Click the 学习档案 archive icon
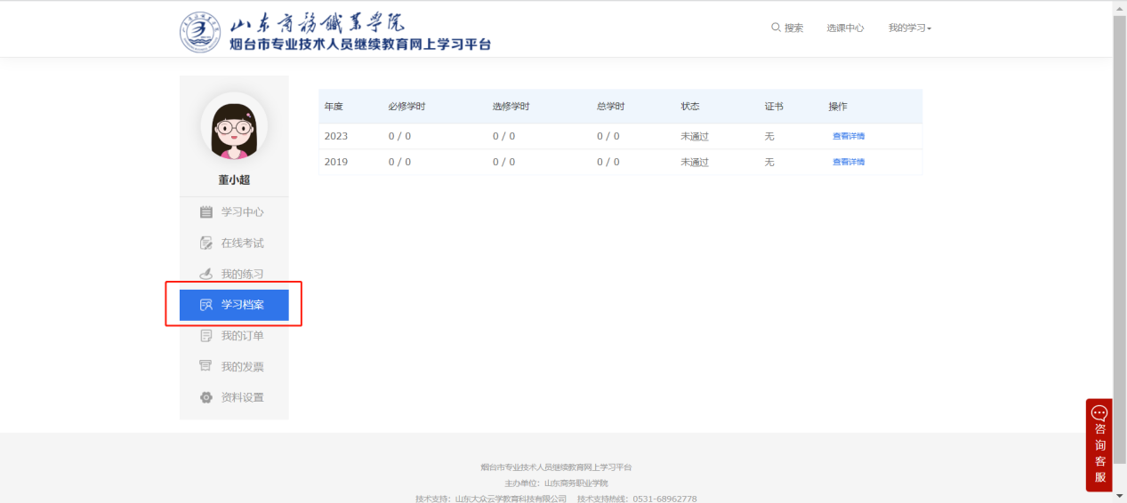Viewport: 1127px width, 503px height. pos(206,305)
